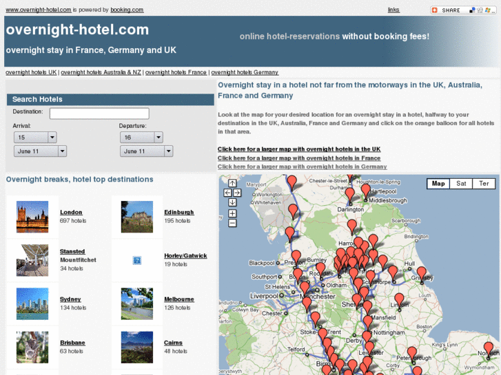501x375 pixels.
Task: Pan the map left with the arrow
Action: coord(227,193)
